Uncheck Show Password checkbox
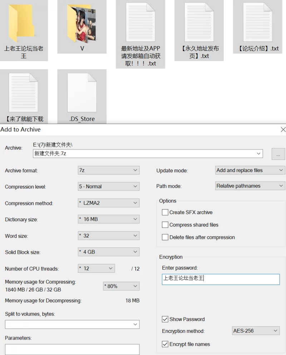Image resolution: width=286 pixels, height=355 pixels. (165, 319)
